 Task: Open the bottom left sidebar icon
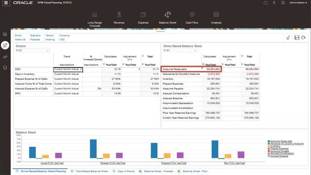[5, 68]
